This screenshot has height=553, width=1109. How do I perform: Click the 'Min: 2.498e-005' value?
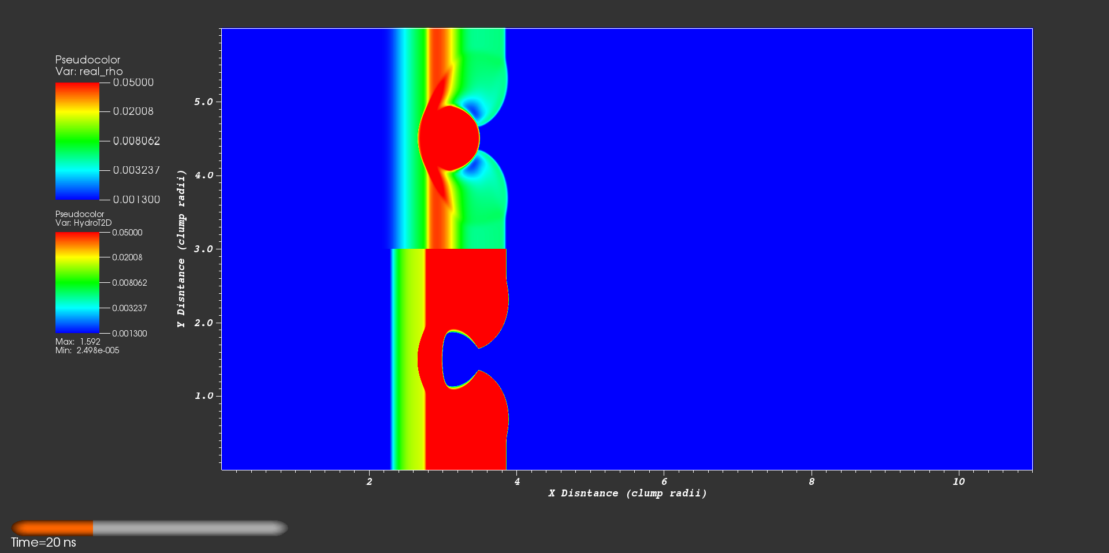[87, 350]
